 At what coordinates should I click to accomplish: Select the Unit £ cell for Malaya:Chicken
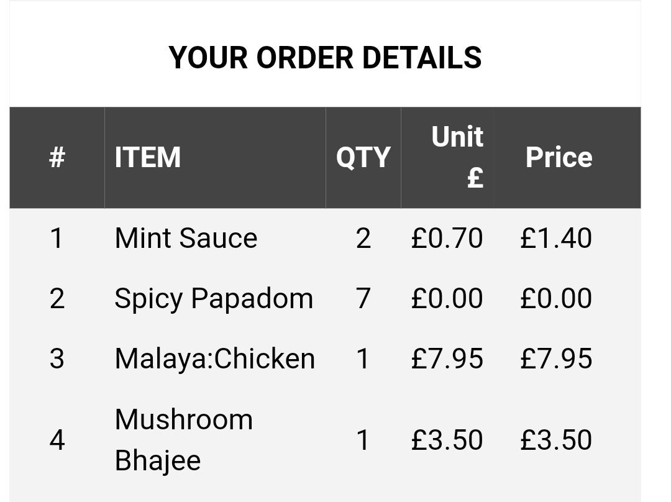447,359
